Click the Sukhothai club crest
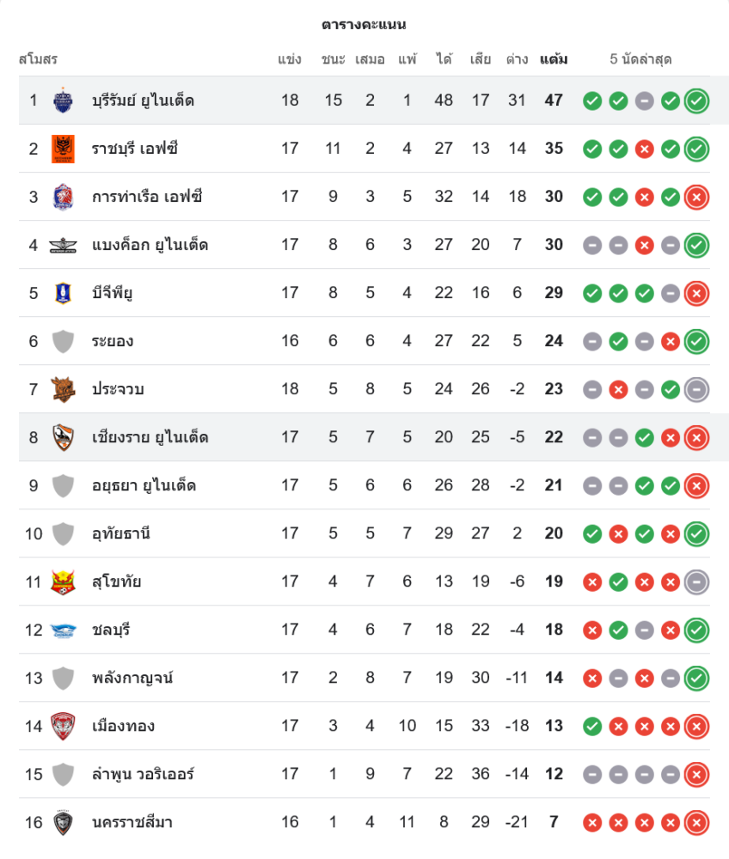The width and height of the screenshot is (729, 859). 63,582
